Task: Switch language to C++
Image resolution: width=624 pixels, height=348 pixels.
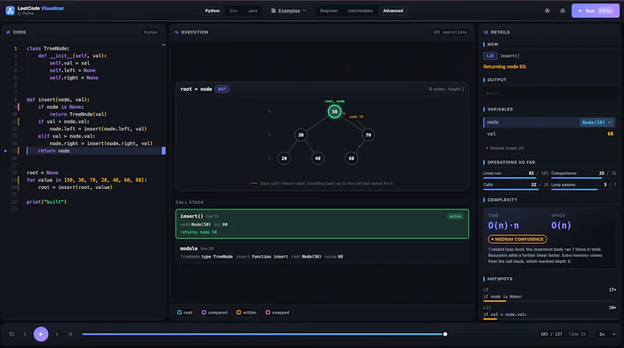Action: [233, 11]
